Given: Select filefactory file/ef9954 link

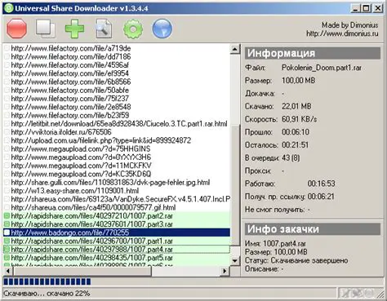Looking at the screenshot, I should point(69,73).
